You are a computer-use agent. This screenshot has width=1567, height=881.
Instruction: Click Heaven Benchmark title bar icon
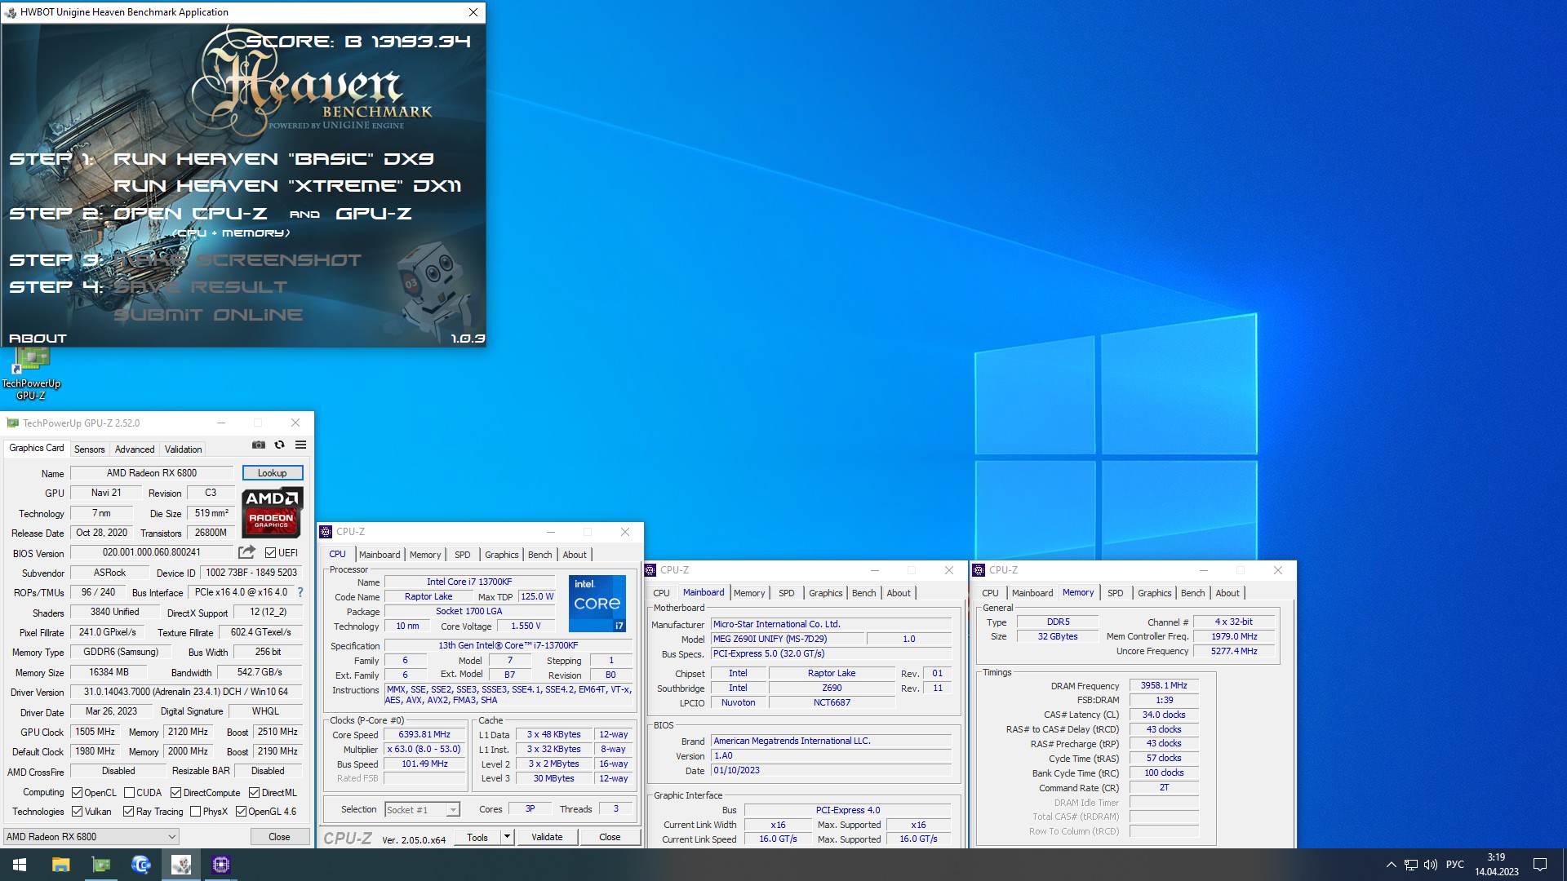[10, 12]
